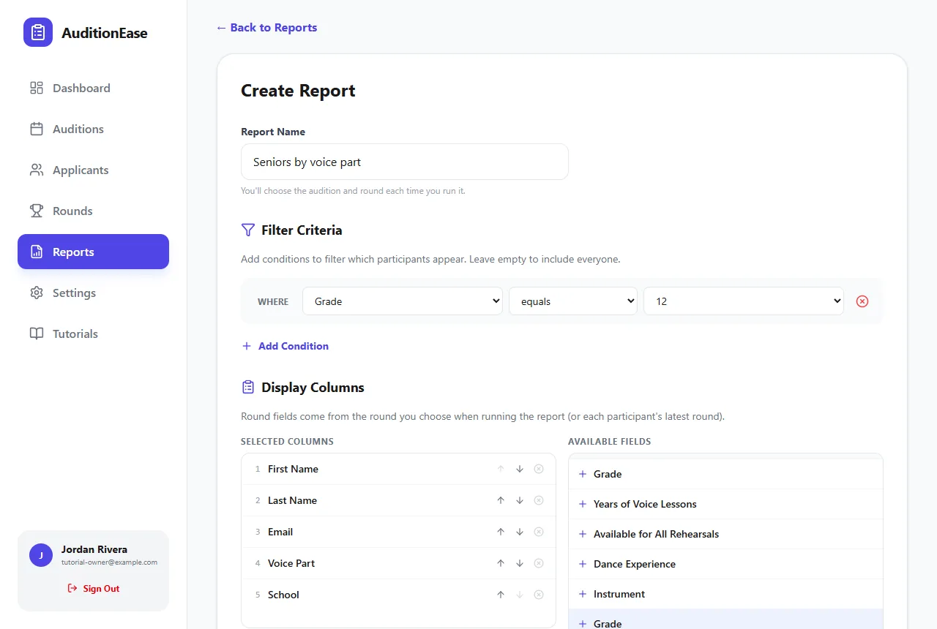Click the AuditionEase clipboard logo icon
The height and width of the screenshot is (629, 937).
coord(38,32)
